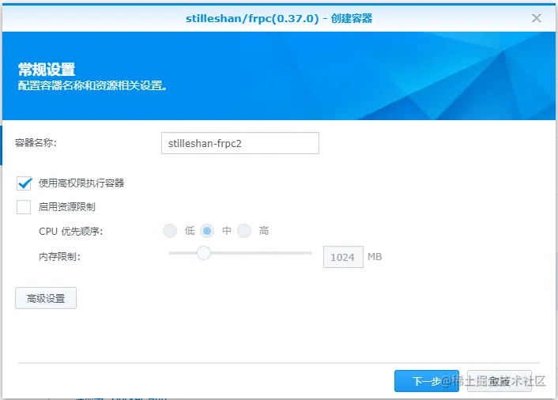The image size is (558, 400).
Task: Select the medium (中) CPU priority radio
Action: tap(207, 231)
